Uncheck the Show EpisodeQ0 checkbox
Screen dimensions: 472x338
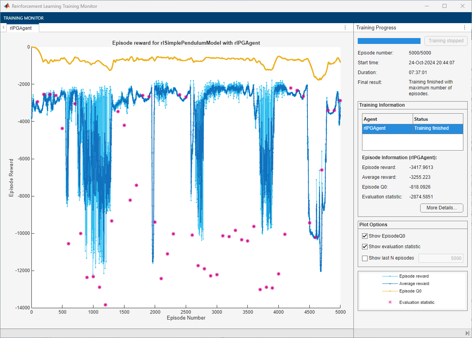[365, 236]
